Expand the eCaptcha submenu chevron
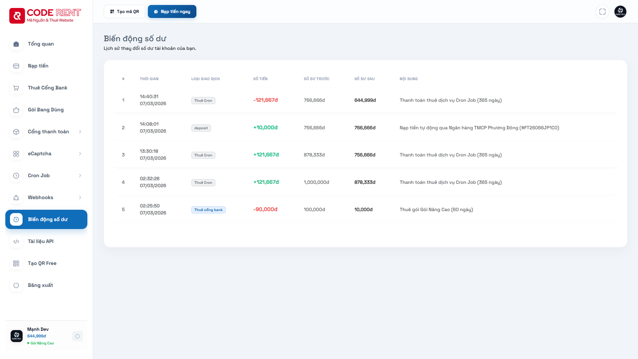Image resolution: width=638 pixels, height=359 pixels. pyautogui.click(x=80, y=154)
